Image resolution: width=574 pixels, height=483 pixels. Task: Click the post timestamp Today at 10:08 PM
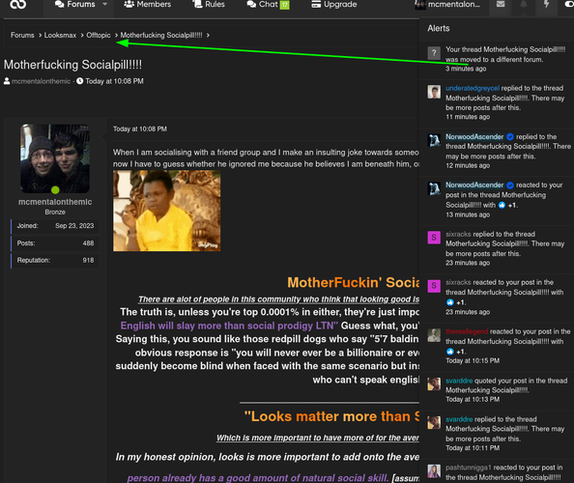[x=140, y=129]
